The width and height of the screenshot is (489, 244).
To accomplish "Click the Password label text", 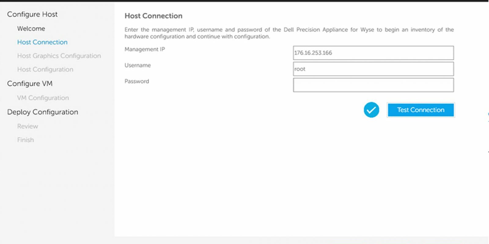I will tap(137, 81).
